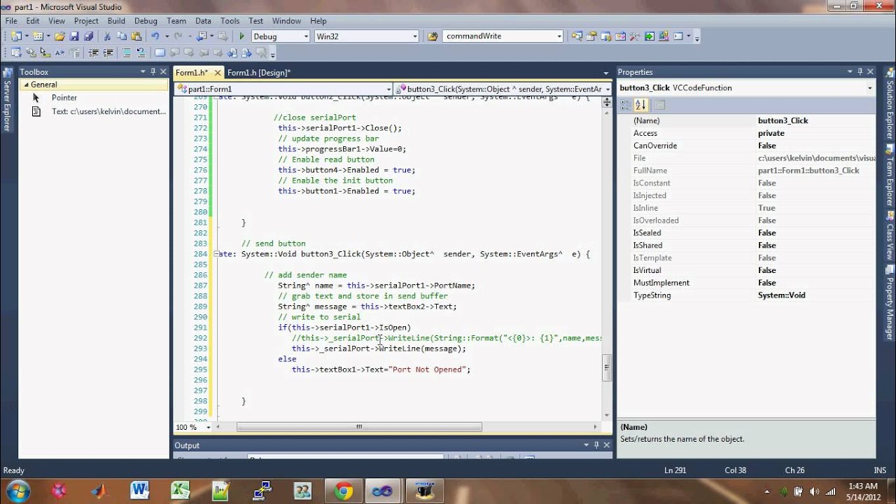Click the Increase Indent icon
This screenshot has width=896, height=504.
(108, 53)
